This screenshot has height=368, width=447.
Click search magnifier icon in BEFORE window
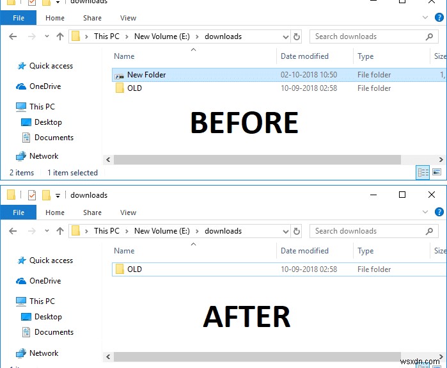click(429, 36)
